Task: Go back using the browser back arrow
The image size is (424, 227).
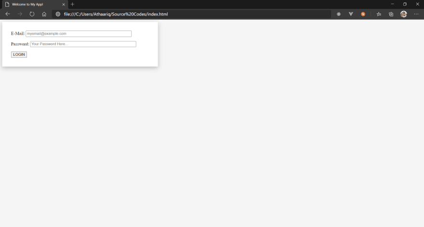Action: point(8,14)
